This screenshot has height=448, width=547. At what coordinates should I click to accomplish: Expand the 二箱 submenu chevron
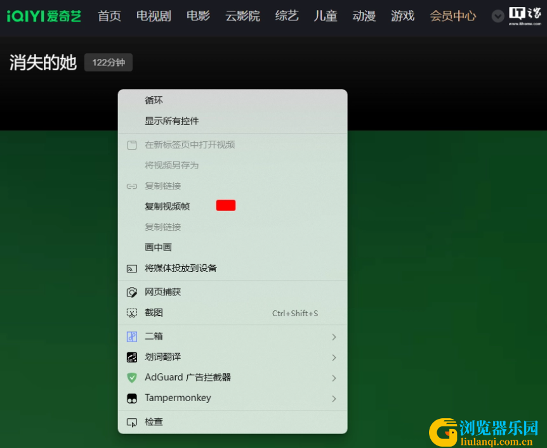click(334, 337)
